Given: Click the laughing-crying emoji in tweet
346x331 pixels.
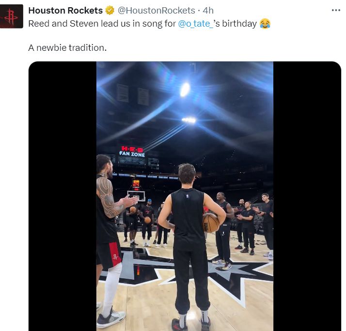Looking at the screenshot, I should pos(265,23).
